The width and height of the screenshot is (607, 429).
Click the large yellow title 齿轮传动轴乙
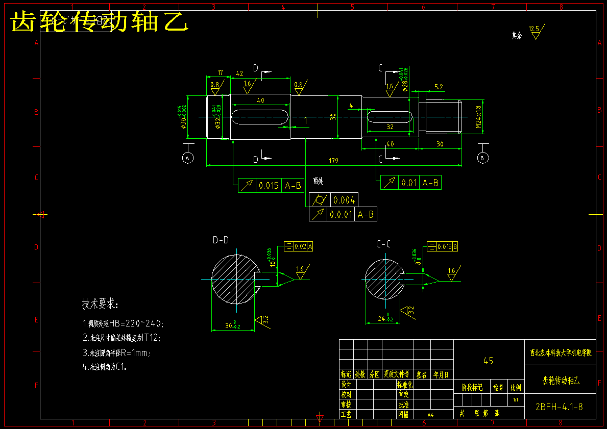coord(100,21)
